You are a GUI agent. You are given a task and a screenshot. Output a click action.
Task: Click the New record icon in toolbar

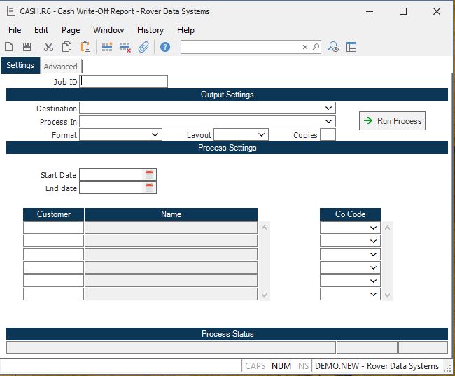[x=9, y=47]
